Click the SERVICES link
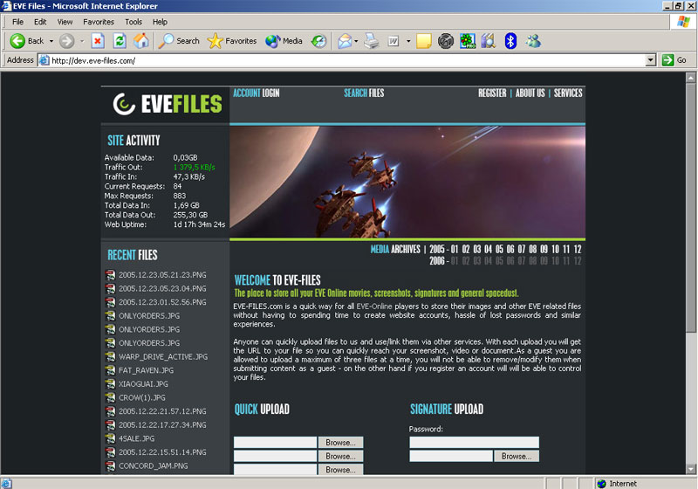The width and height of the screenshot is (698, 489). [x=568, y=93]
